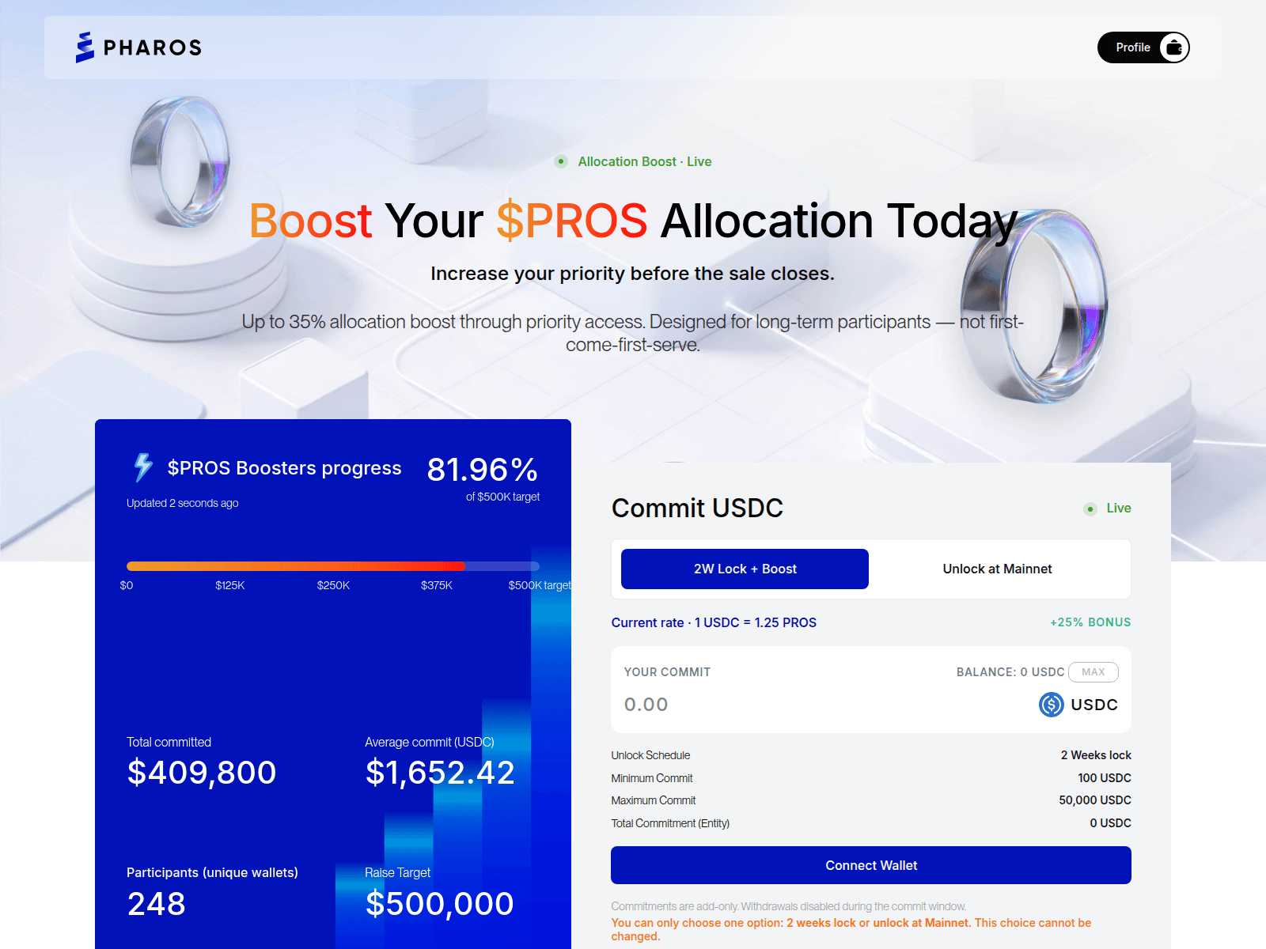The width and height of the screenshot is (1266, 949).
Task: Click the lightning bolt Boosters icon
Action: [143, 467]
